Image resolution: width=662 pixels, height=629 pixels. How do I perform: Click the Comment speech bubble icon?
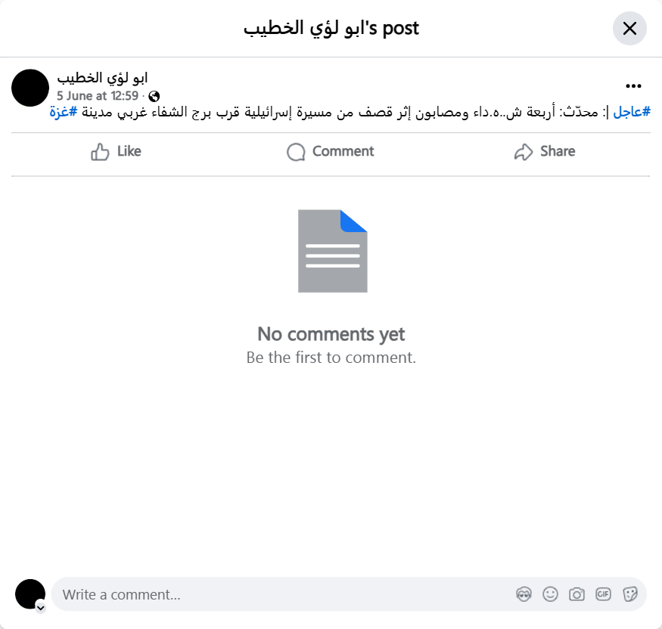tap(296, 152)
